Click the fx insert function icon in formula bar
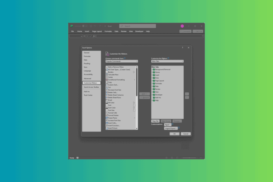The height and width of the screenshot is (182, 273). (94, 36)
